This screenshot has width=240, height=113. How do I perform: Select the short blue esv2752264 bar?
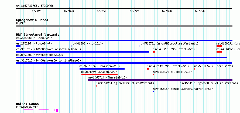click(x=18, y=46)
